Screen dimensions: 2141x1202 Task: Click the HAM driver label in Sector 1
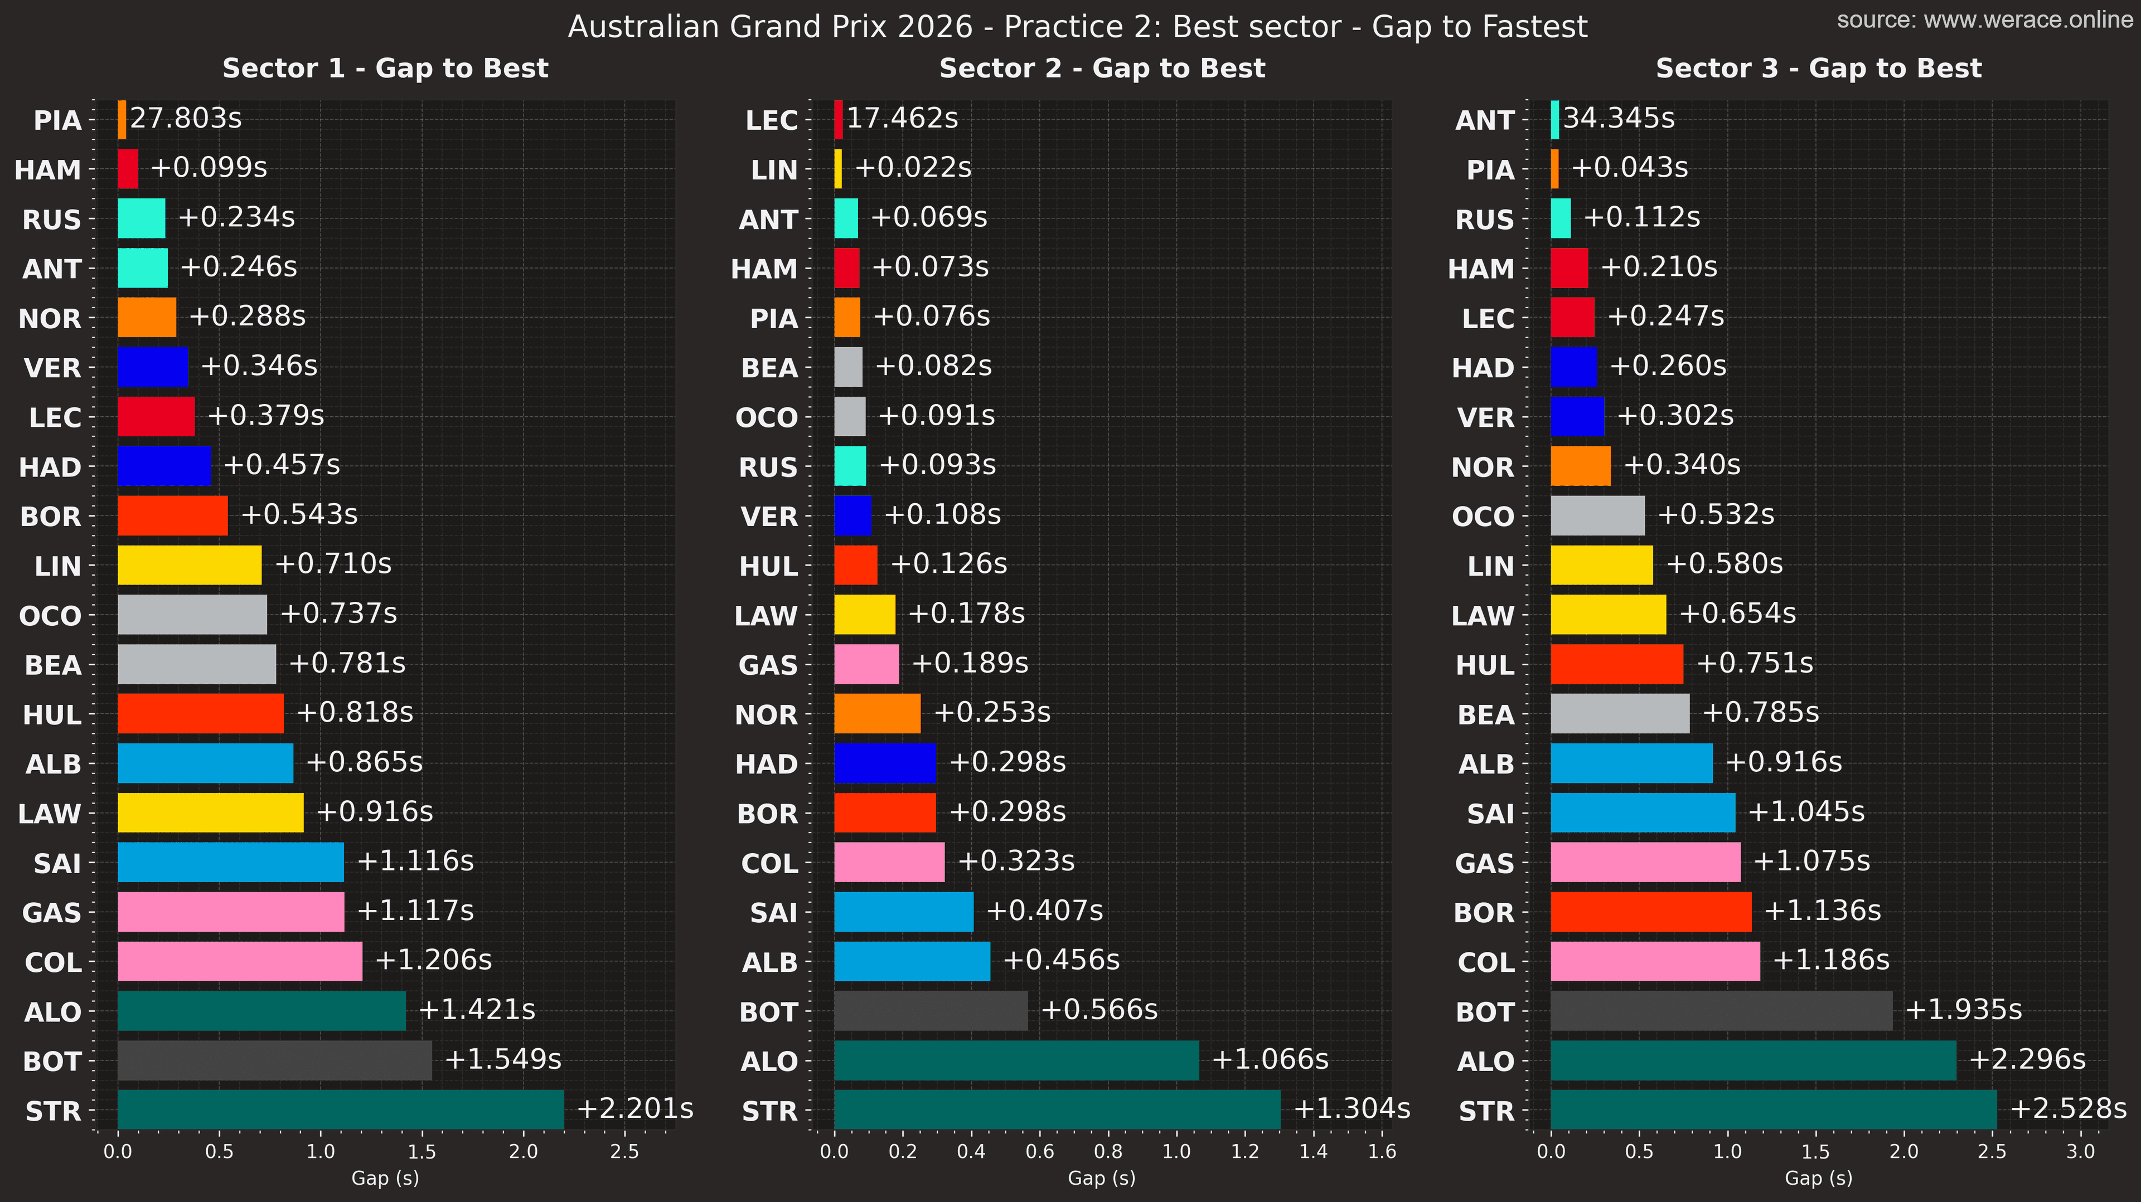(48, 169)
